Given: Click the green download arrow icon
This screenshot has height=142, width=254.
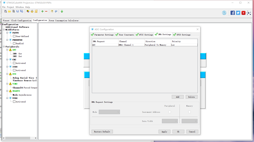Looking at the screenshot, I should point(62,11).
